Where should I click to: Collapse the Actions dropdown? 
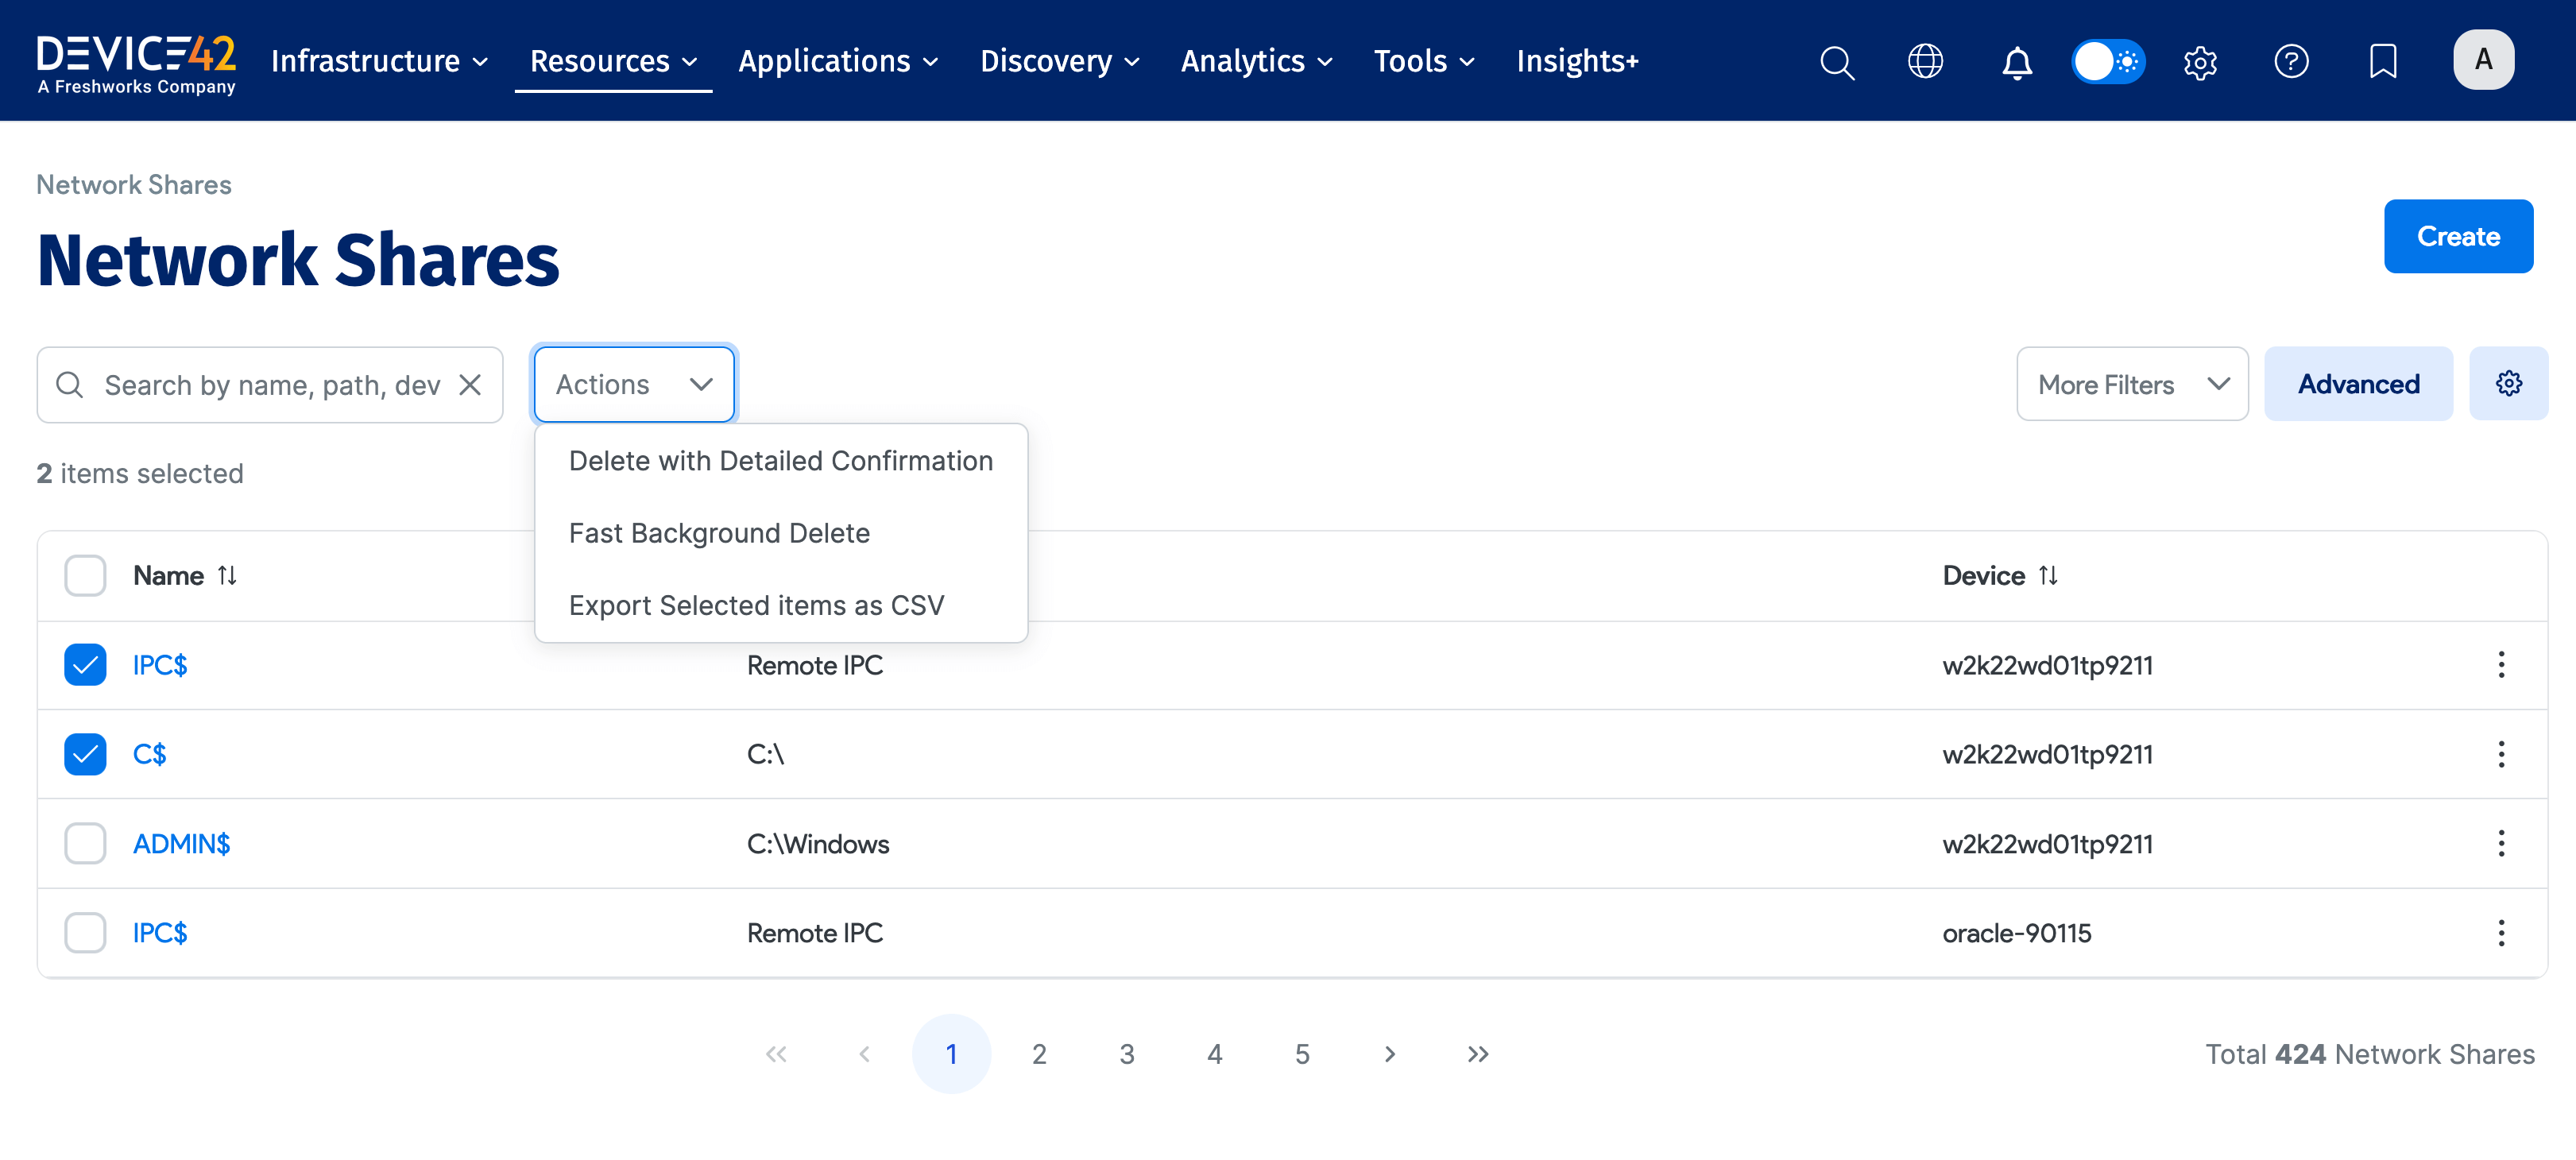tap(634, 385)
